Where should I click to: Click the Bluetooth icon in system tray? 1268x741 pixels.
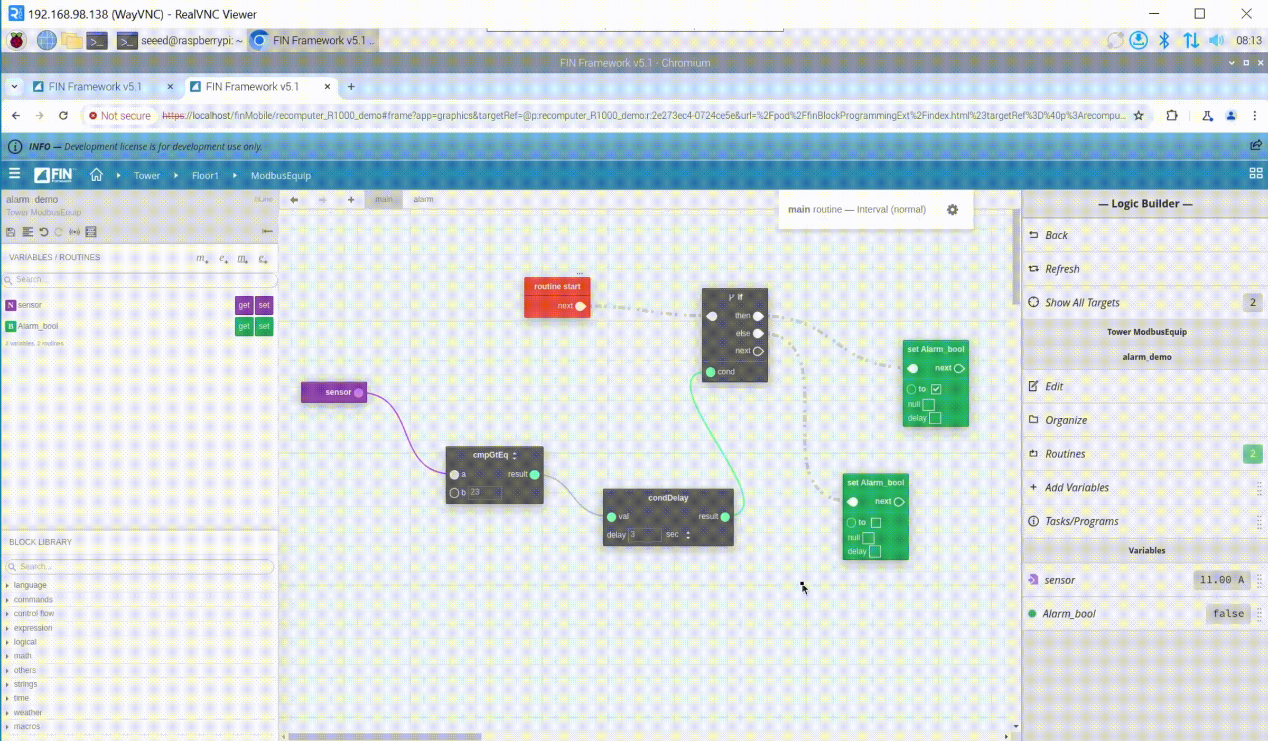[1164, 40]
